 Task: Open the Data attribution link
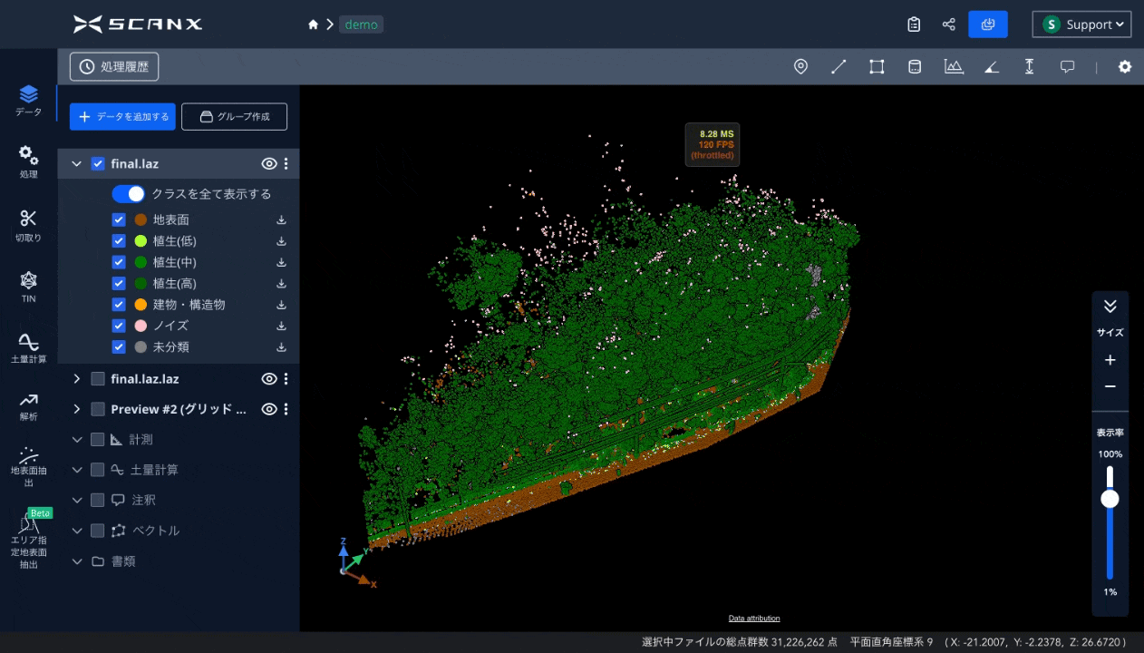click(753, 619)
